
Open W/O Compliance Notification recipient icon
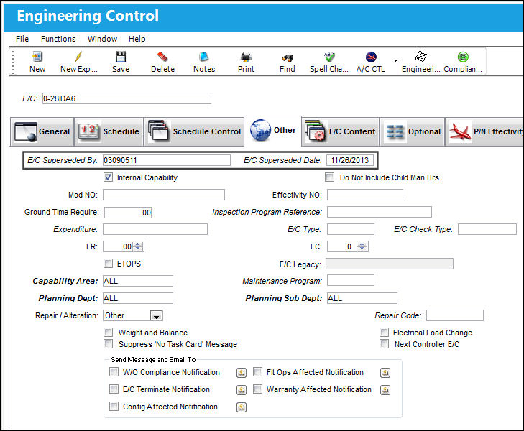pyautogui.click(x=242, y=373)
